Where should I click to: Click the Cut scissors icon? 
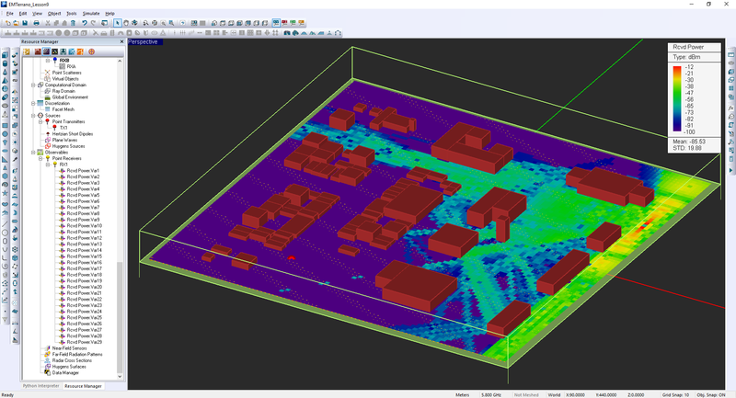coord(46,22)
